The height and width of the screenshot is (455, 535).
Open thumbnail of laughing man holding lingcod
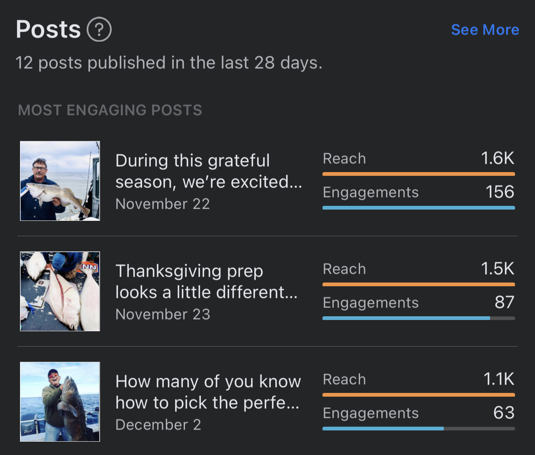[60, 402]
